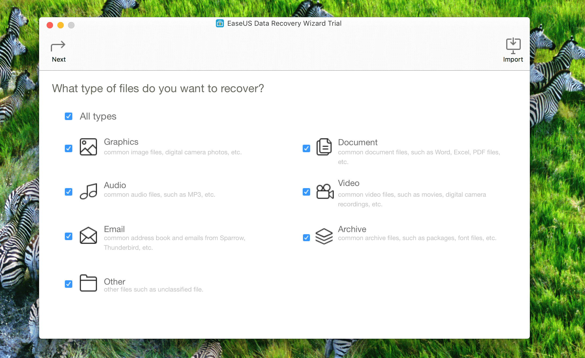This screenshot has height=358, width=585.
Task: Toggle the Other files checkbox
Action: pos(69,284)
